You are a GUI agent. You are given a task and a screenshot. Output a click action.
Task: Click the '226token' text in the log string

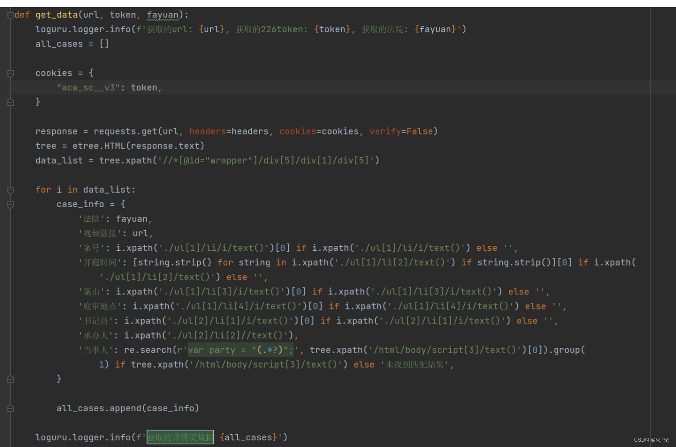click(282, 30)
